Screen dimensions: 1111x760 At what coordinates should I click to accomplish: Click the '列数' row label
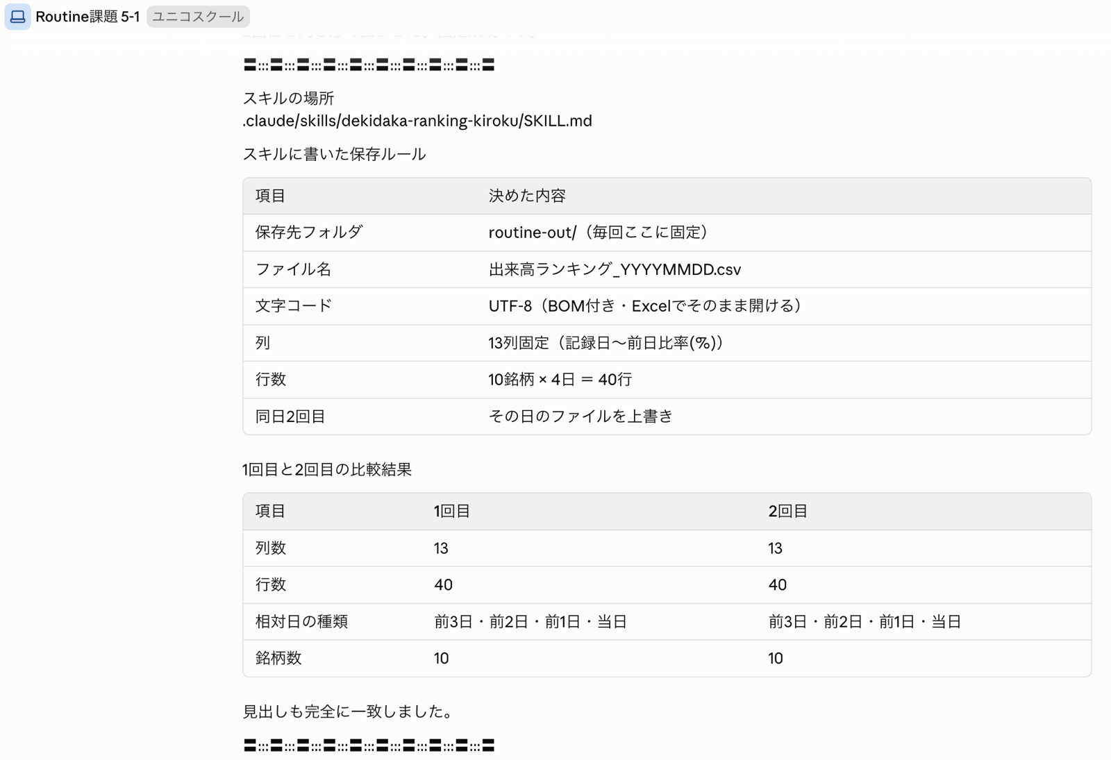pyautogui.click(x=270, y=548)
